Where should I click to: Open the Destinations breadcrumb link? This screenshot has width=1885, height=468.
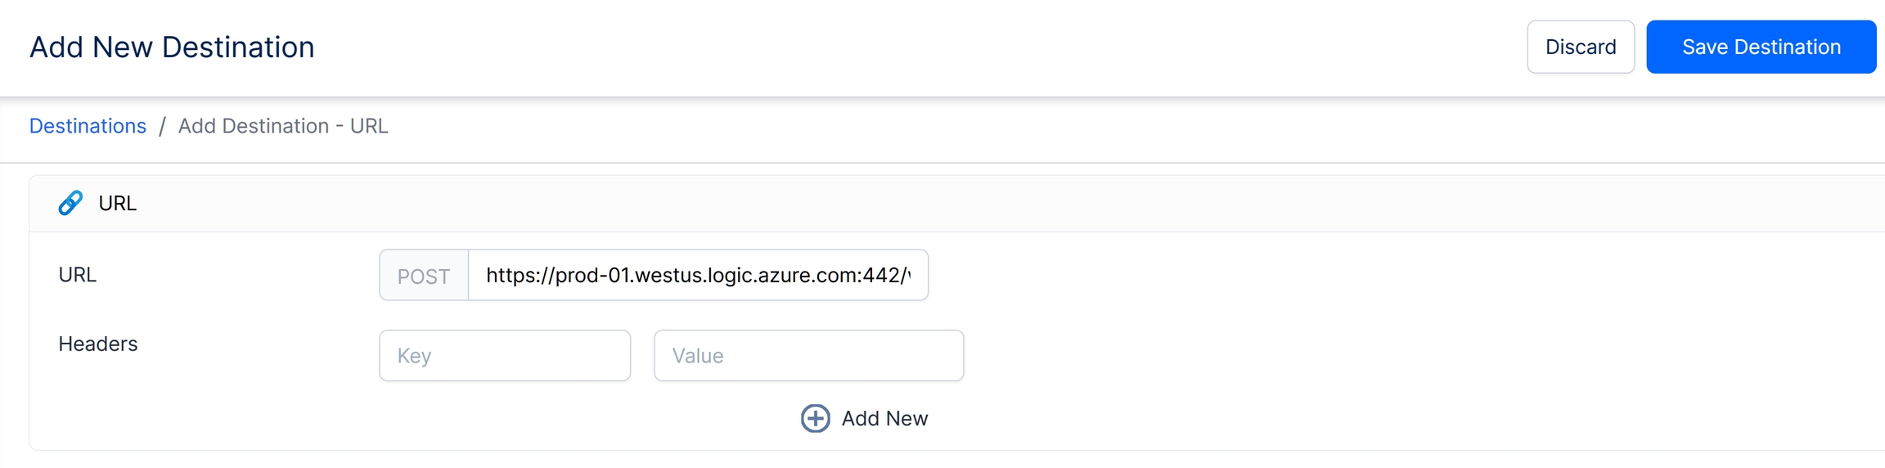pos(88,126)
